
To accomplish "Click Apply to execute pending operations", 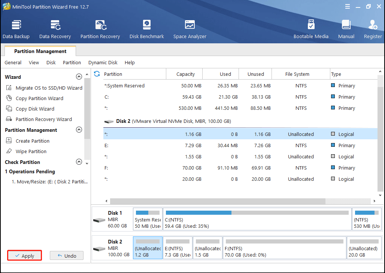I will coord(25,255).
